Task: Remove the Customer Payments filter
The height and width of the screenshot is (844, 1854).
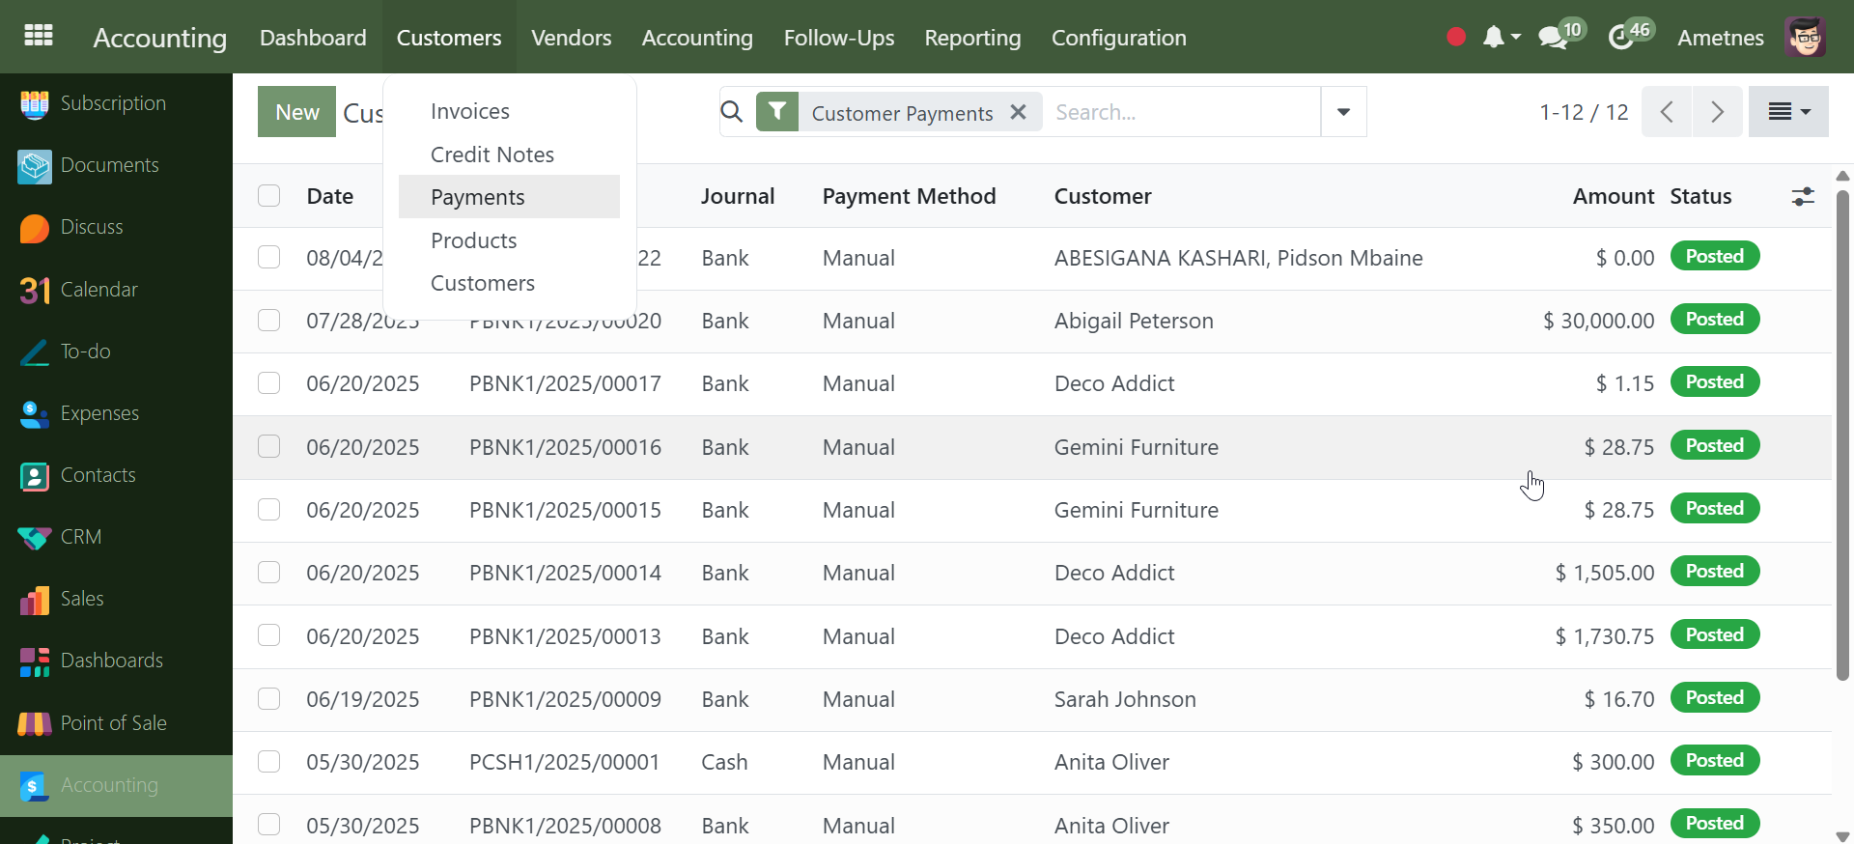Action: click(x=1018, y=112)
